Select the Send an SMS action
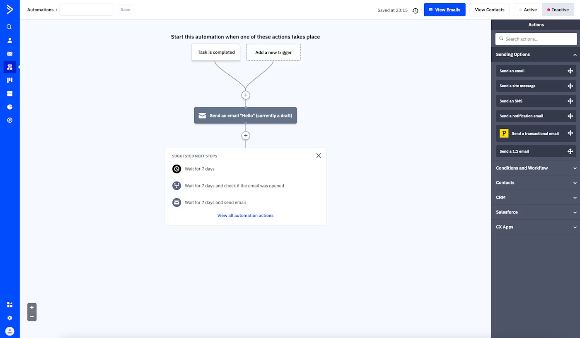Image resolution: width=580 pixels, height=338 pixels. pos(536,101)
